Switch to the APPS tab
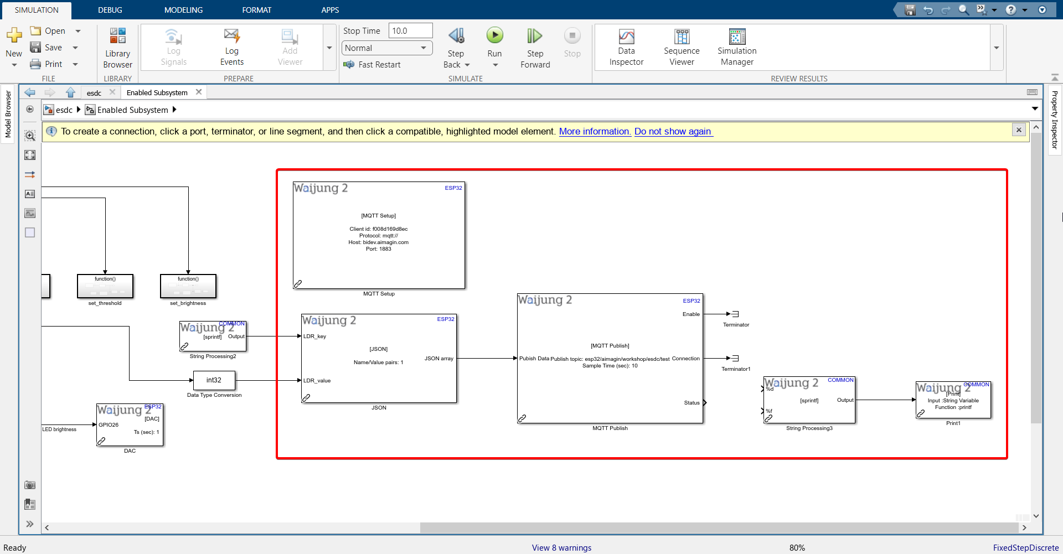 [330, 10]
